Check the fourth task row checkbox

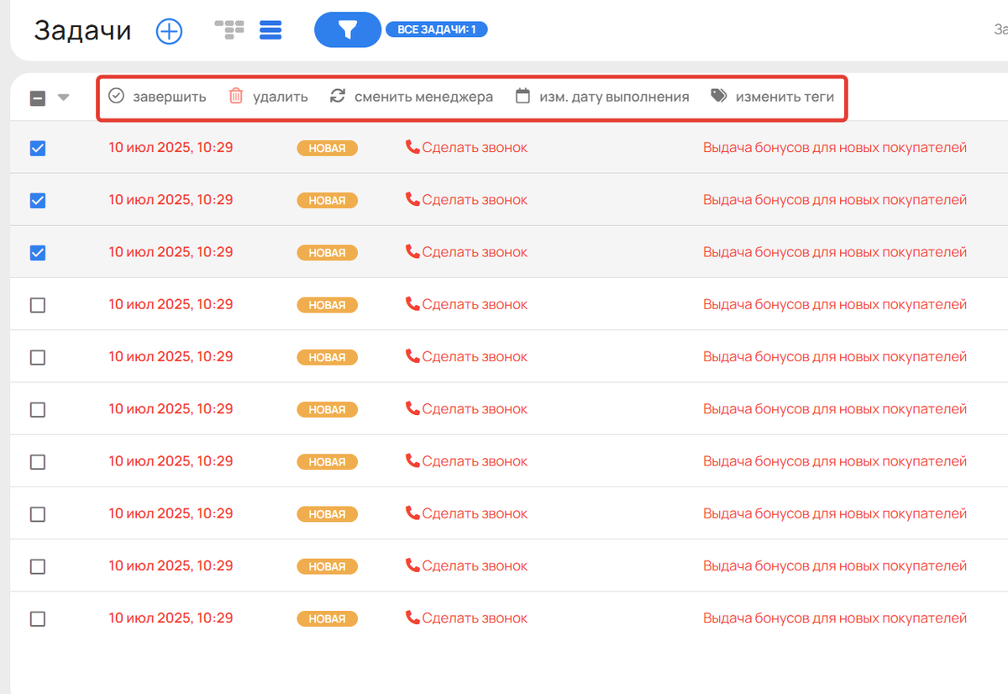coord(38,306)
